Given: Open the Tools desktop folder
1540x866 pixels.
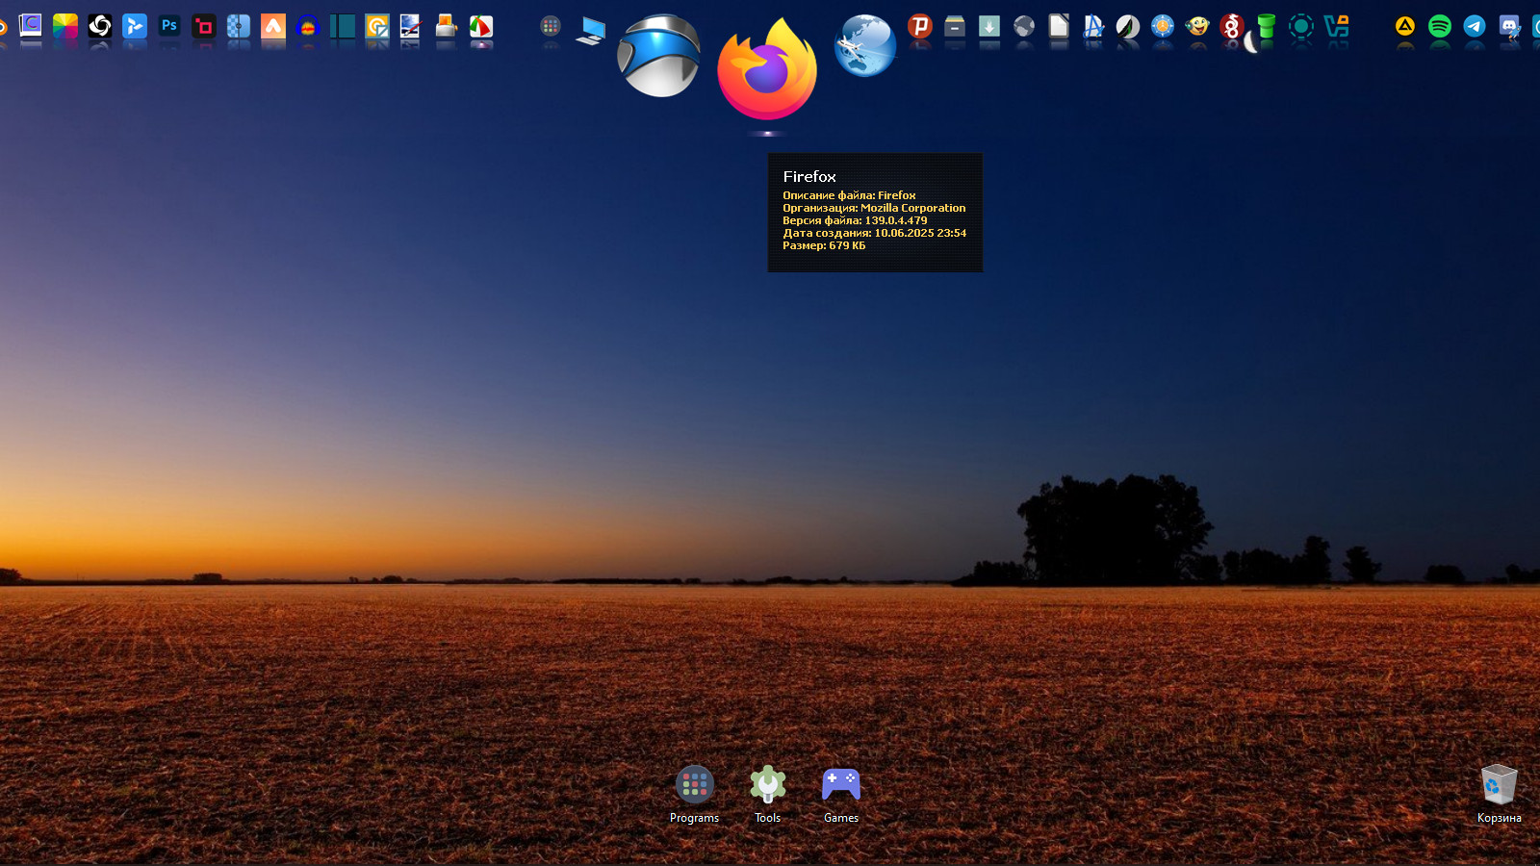Looking at the screenshot, I should 767,795.
